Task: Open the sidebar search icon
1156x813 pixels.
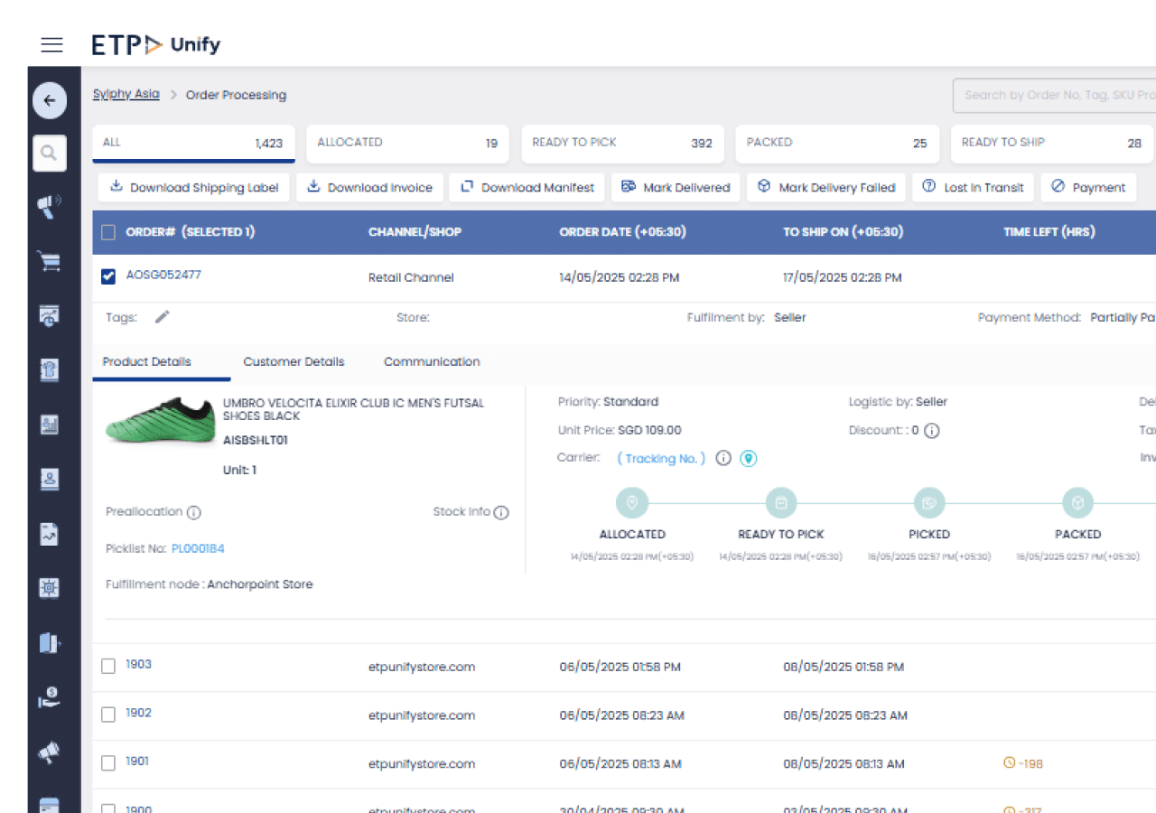Action: tap(50, 153)
